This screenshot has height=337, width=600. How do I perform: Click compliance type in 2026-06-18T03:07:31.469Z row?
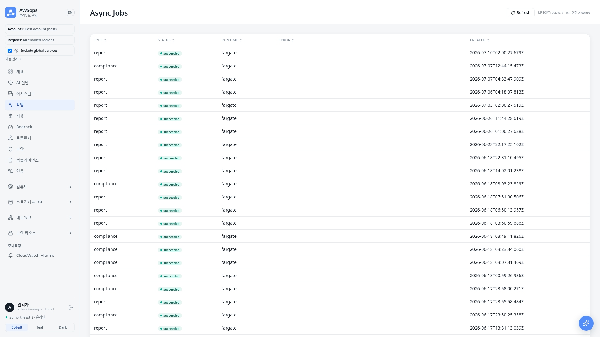106,262
